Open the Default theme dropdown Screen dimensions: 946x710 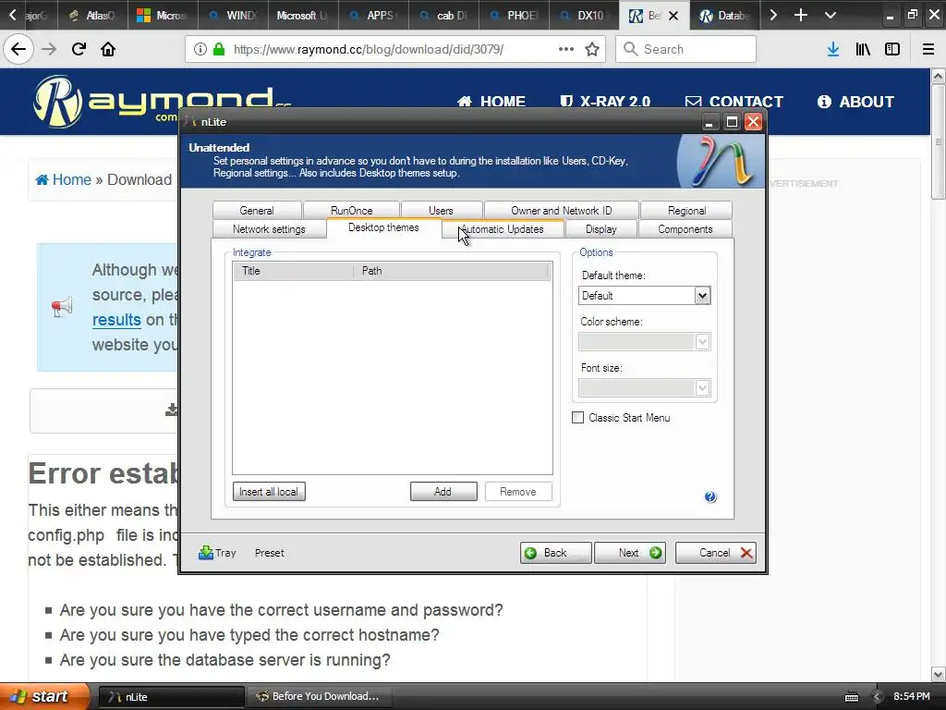702,295
